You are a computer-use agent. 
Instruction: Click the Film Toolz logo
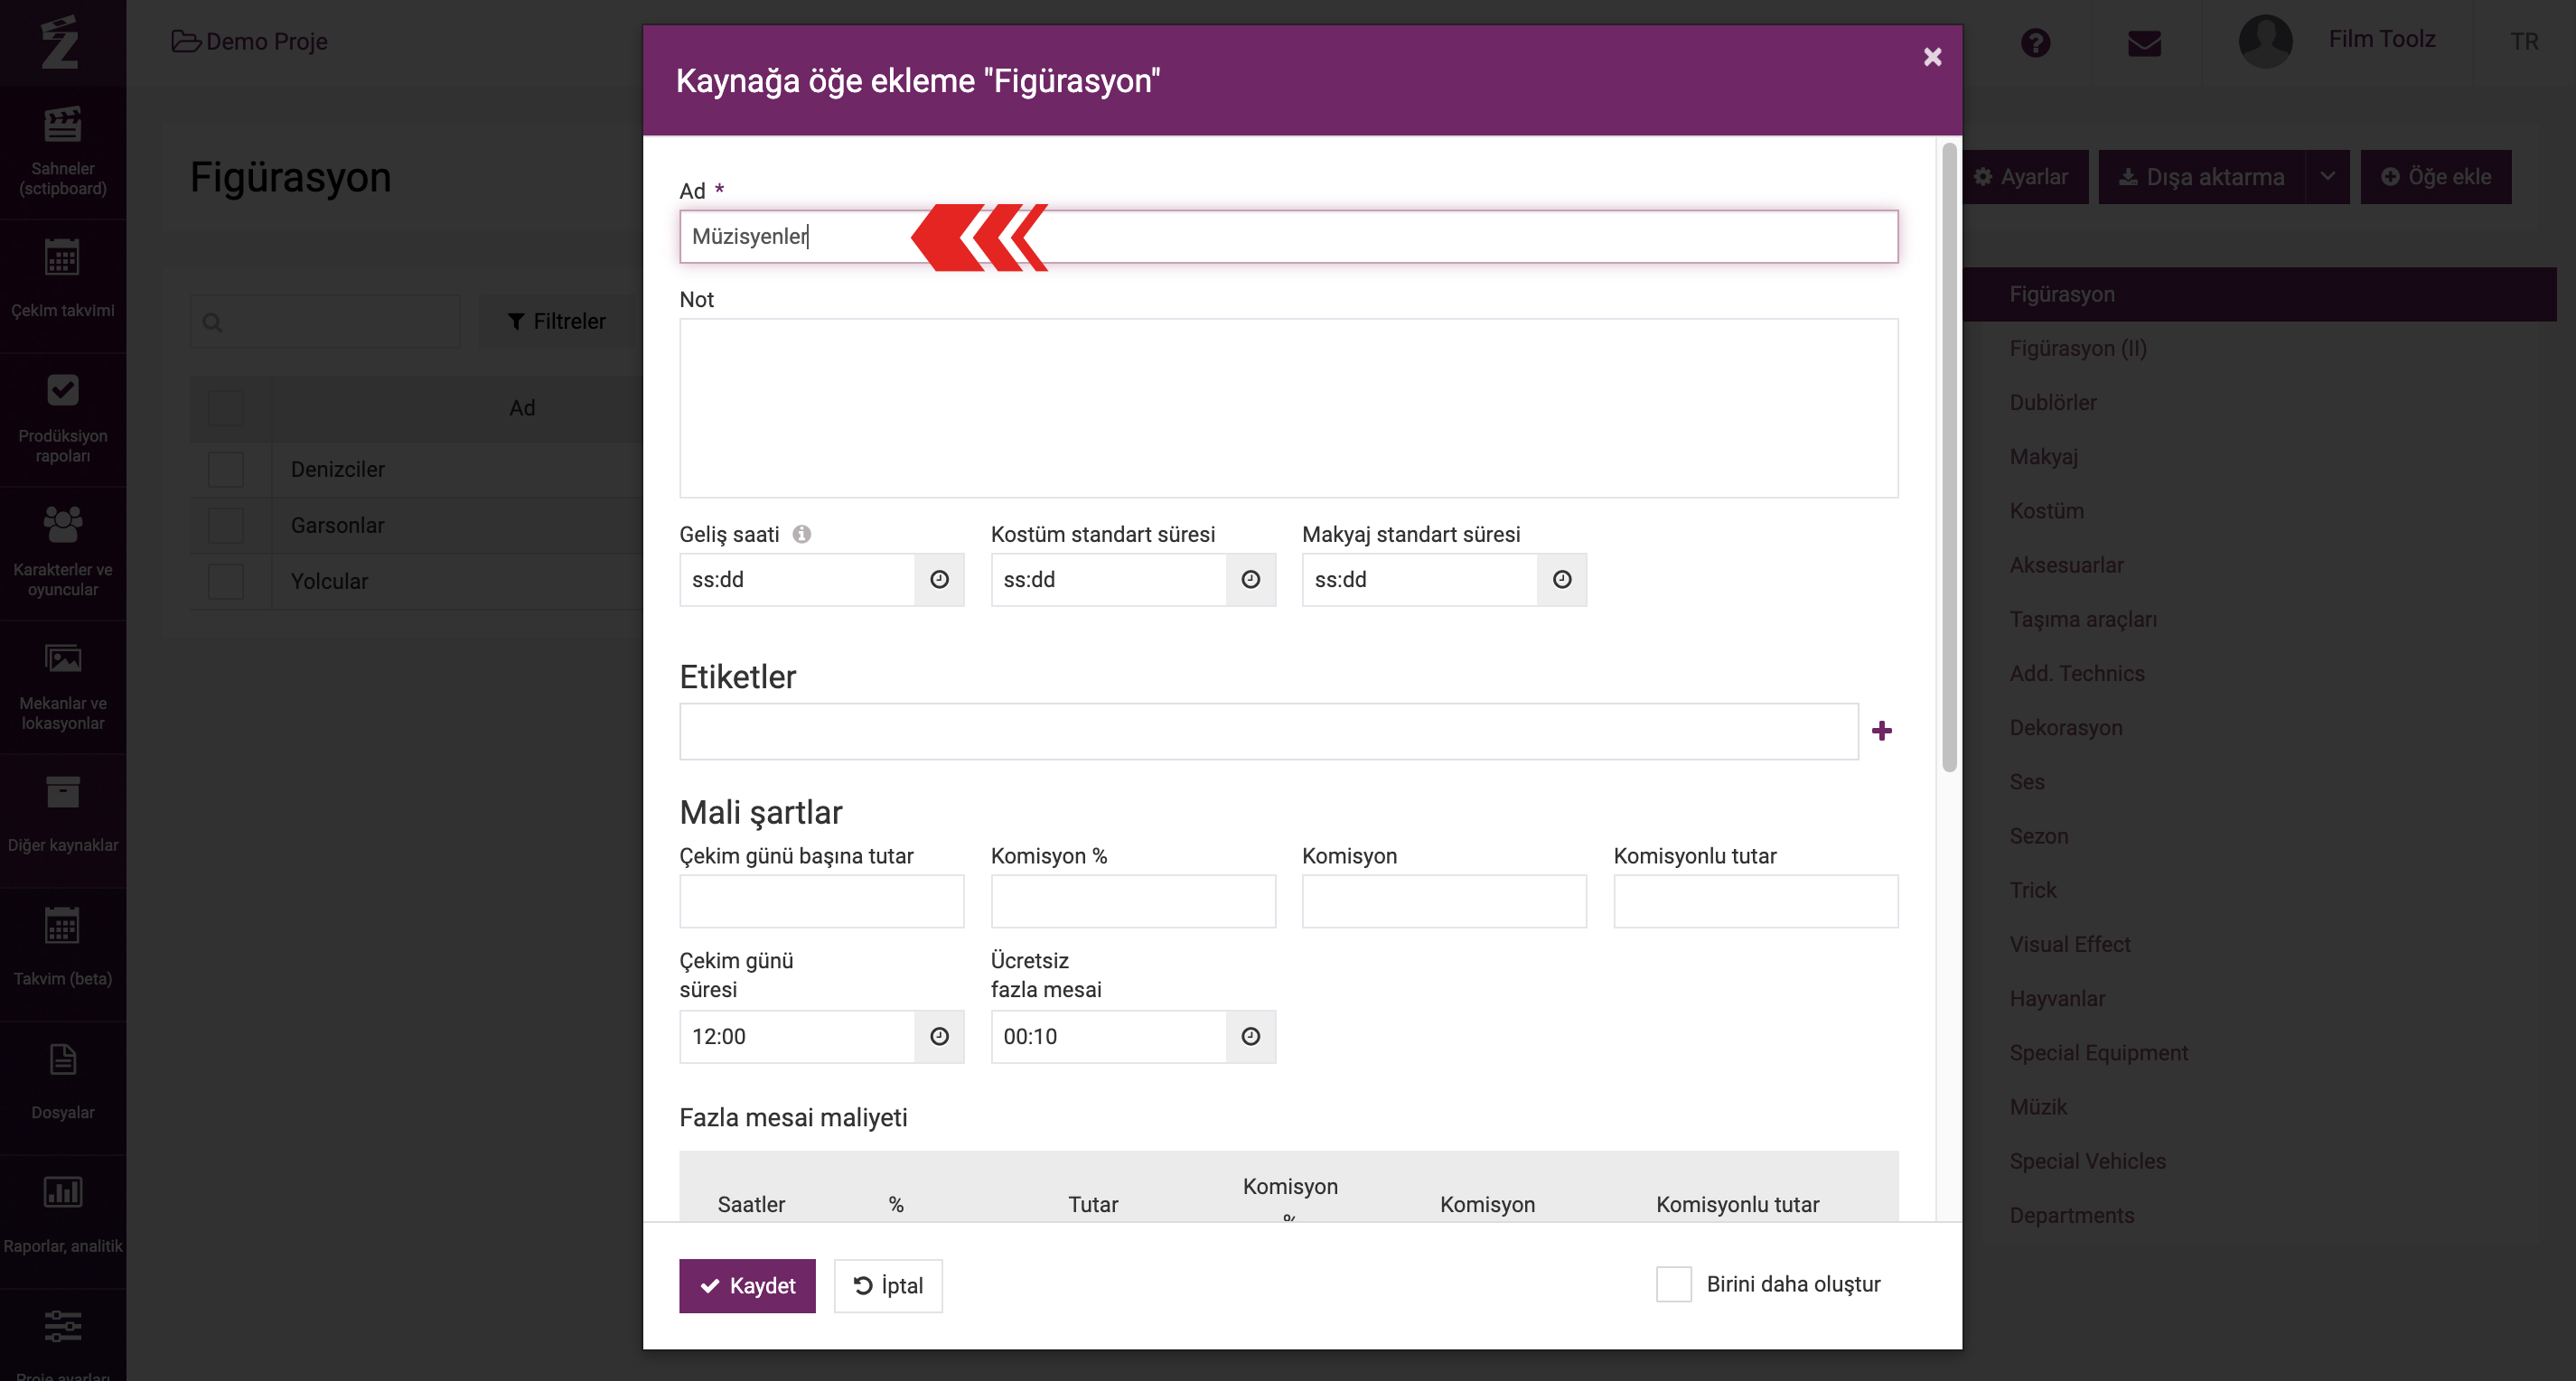pos(60,42)
